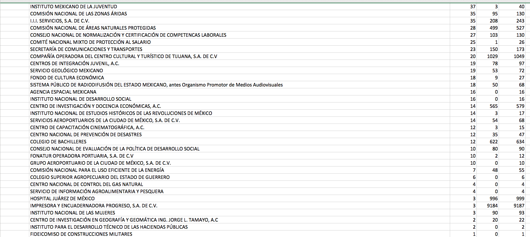Viewport: 530px width, 237px height.
Task: Select the I.I.I. SERVICIOS, S.A. DE C.V. cell
Action: point(60,21)
